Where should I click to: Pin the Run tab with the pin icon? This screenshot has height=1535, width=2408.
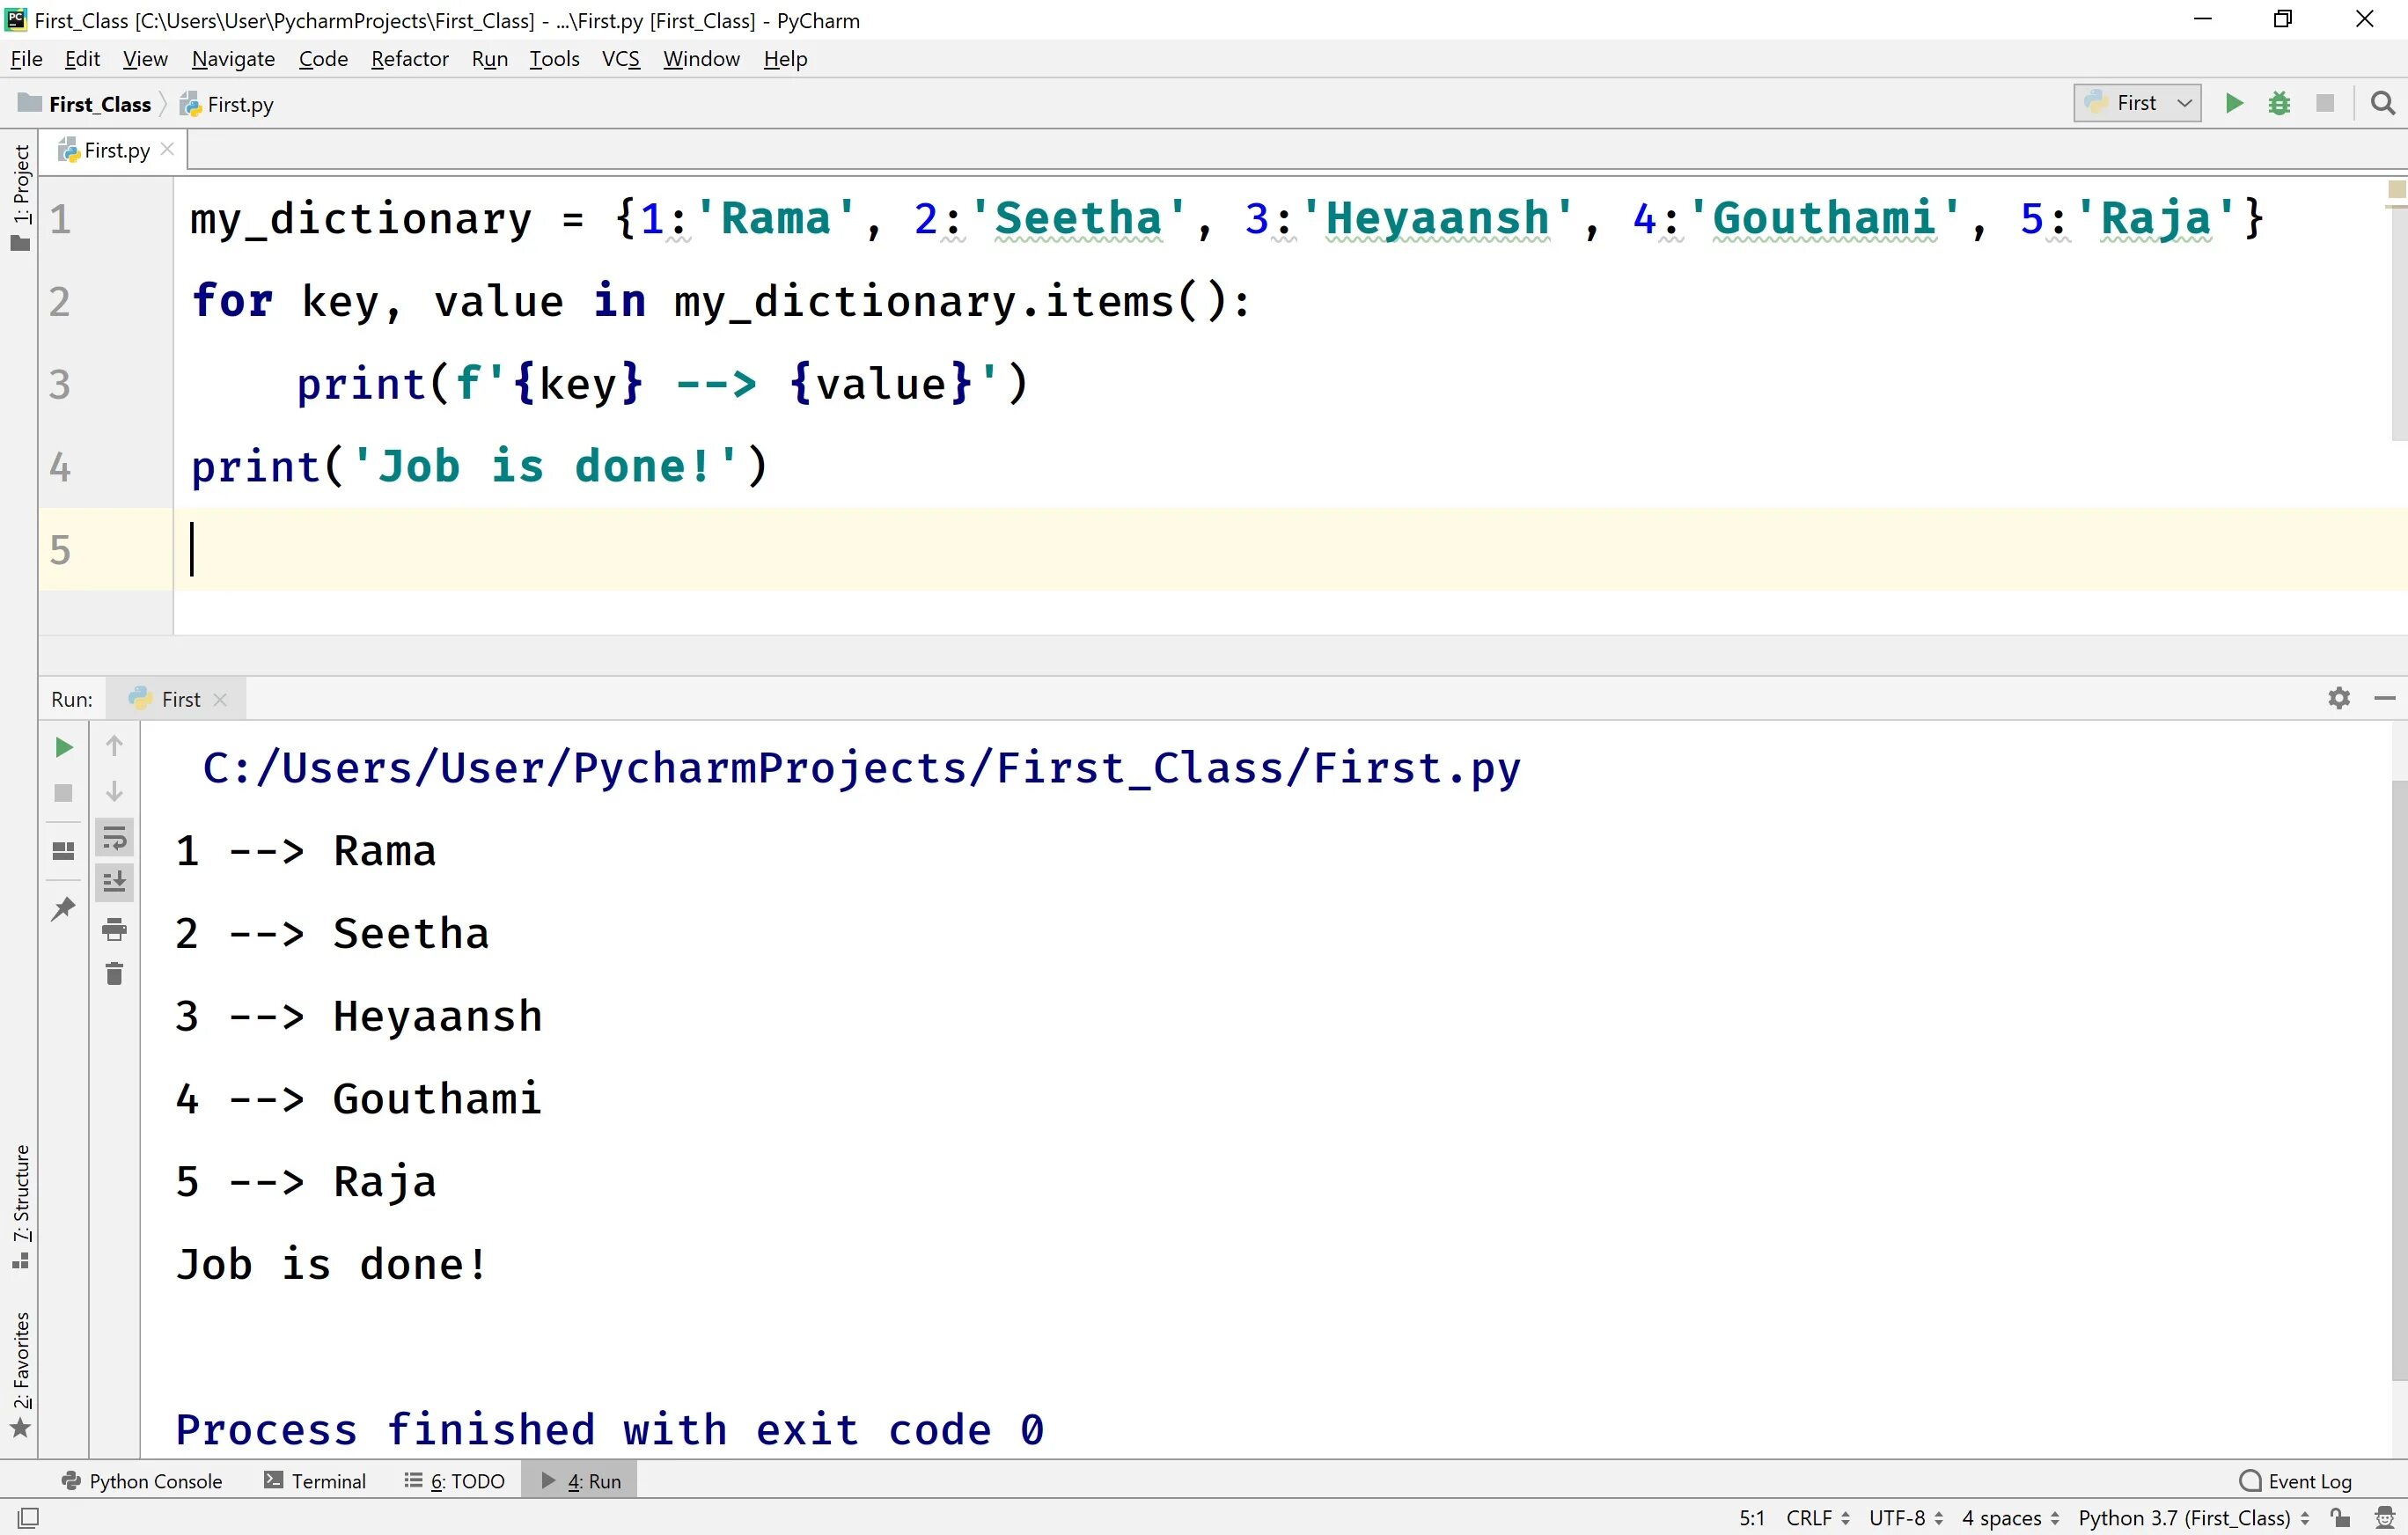[63, 908]
